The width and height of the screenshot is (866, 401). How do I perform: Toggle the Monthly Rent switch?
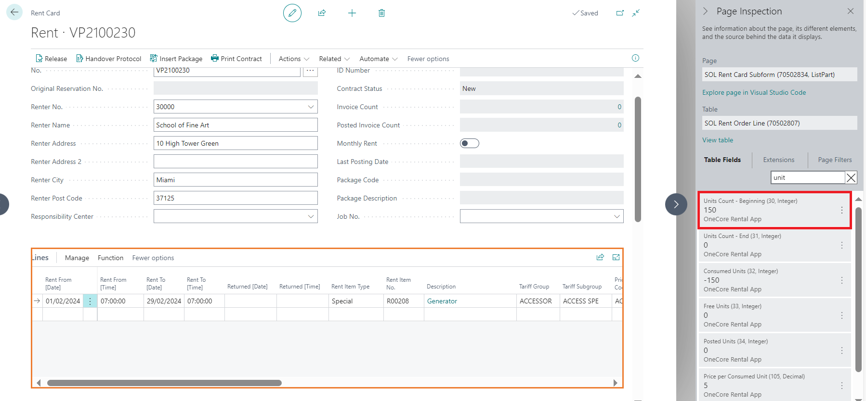click(469, 143)
